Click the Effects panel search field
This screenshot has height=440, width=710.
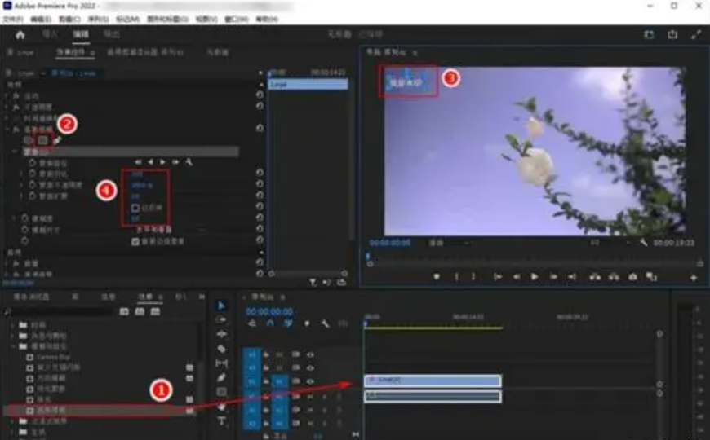(x=59, y=311)
